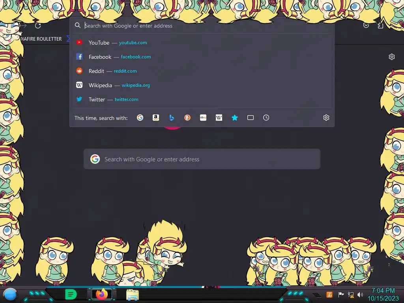This screenshot has width=404, height=303.
Task: Click the URL bar address field
Action: pos(202,26)
